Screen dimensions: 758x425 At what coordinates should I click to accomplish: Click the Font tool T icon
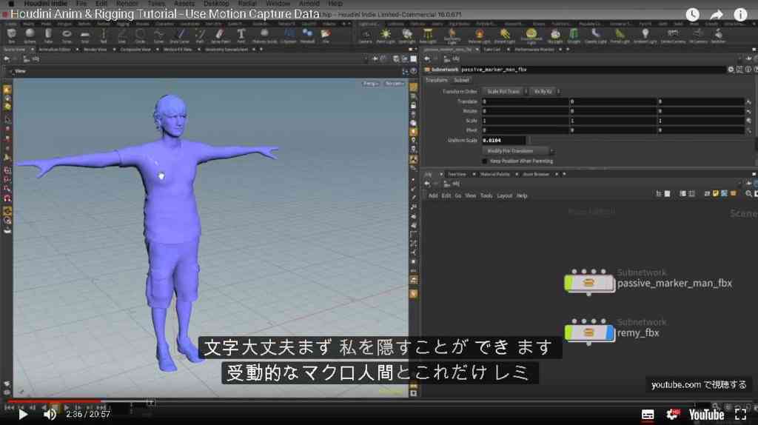tap(241, 35)
